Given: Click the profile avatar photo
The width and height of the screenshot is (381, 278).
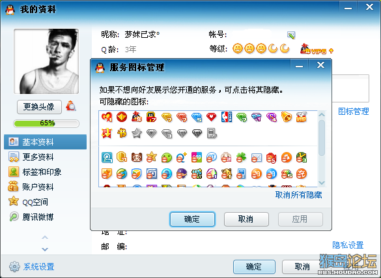Looking at the screenshot, I should (46, 61).
